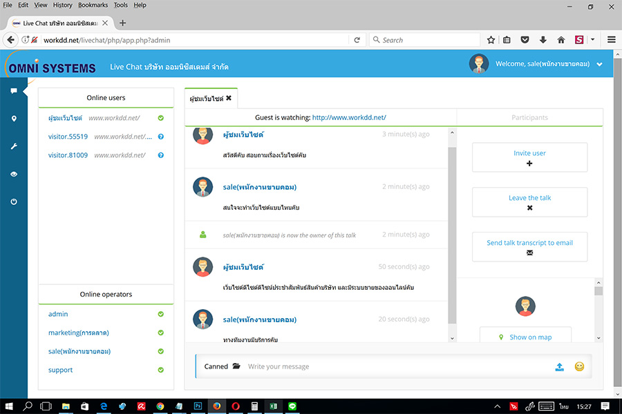Click down arrow of the chat scrollbar
The image size is (622, 414).
(x=452, y=338)
